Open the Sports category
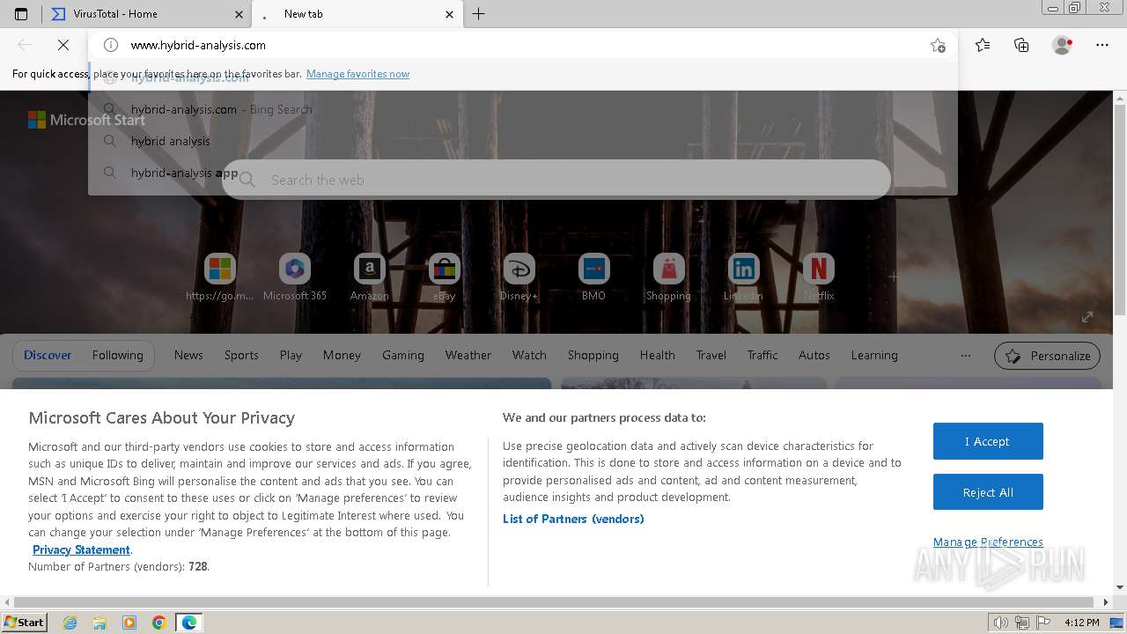The width and height of the screenshot is (1127, 634). click(x=241, y=355)
